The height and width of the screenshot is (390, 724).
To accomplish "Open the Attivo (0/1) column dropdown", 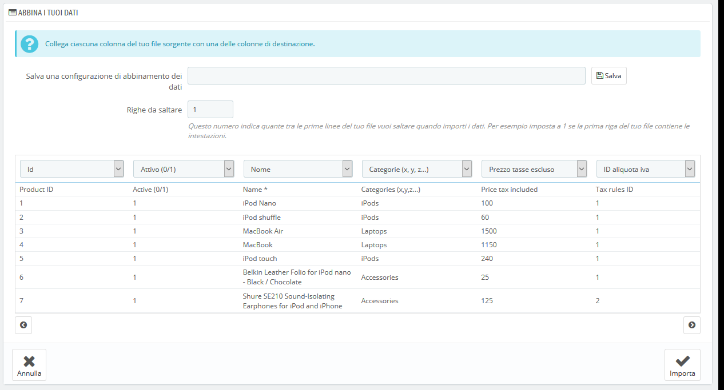I will point(184,169).
